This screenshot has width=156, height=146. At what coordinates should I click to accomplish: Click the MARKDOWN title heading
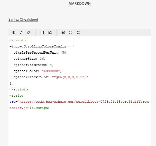(80, 4)
